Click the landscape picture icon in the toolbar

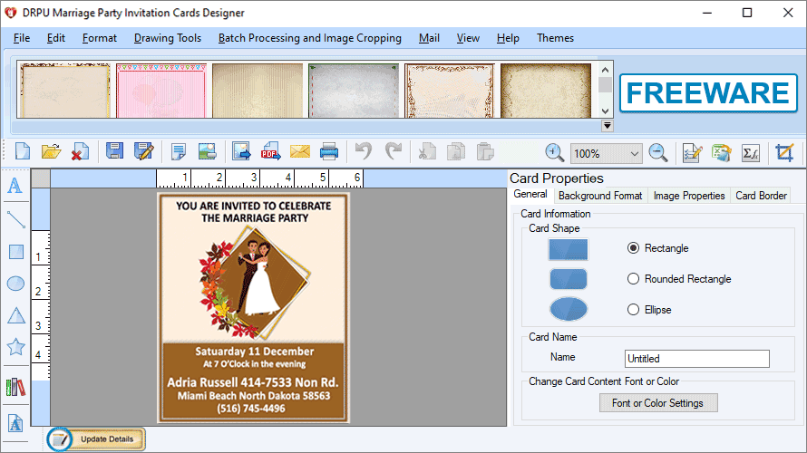click(207, 151)
